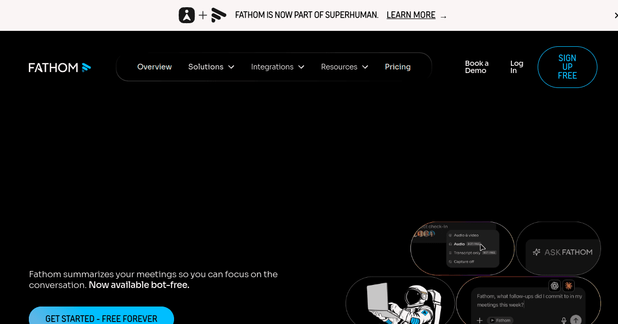This screenshot has width=618, height=324.
Task: Click the microphone icon in the chat box
Action: tap(564, 320)
